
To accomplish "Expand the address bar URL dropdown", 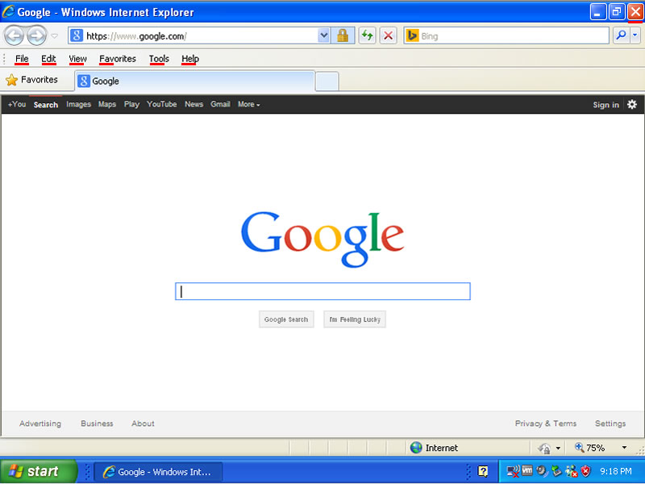I will (x=324, y=35).
